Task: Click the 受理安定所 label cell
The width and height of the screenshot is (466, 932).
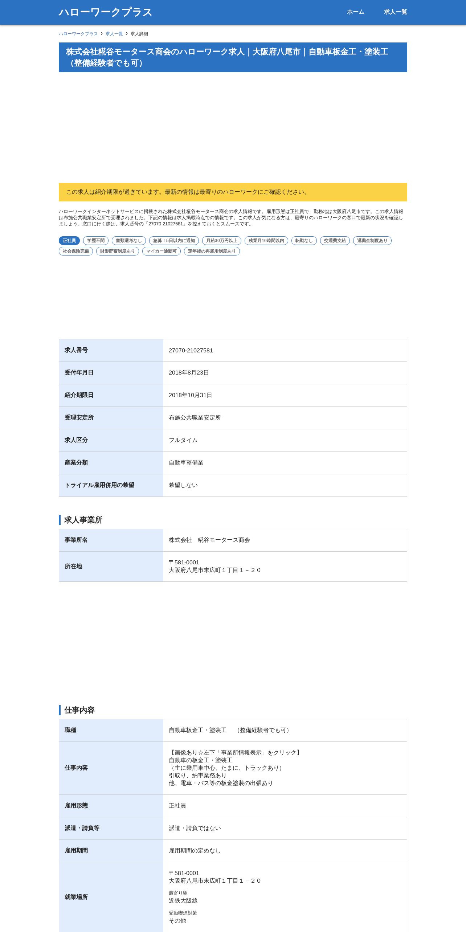Action: (111, 418)
